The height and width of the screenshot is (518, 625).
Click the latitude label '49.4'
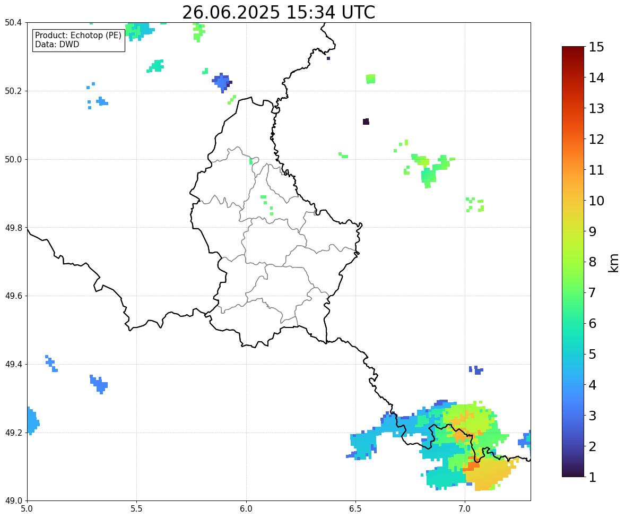(x=13, y=364)
